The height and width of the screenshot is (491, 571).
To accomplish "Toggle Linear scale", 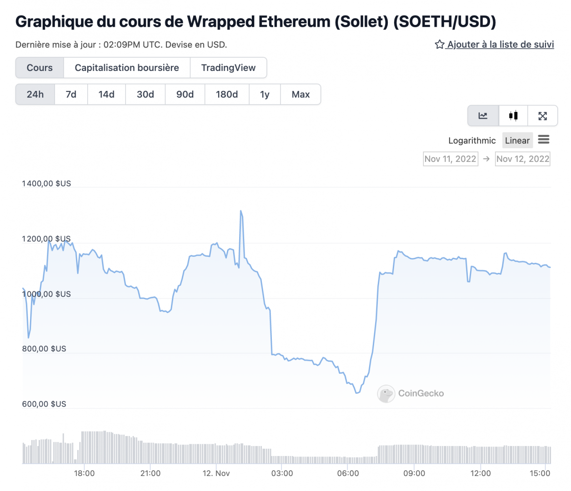I will pyautogui.click(x=517, y=140).
